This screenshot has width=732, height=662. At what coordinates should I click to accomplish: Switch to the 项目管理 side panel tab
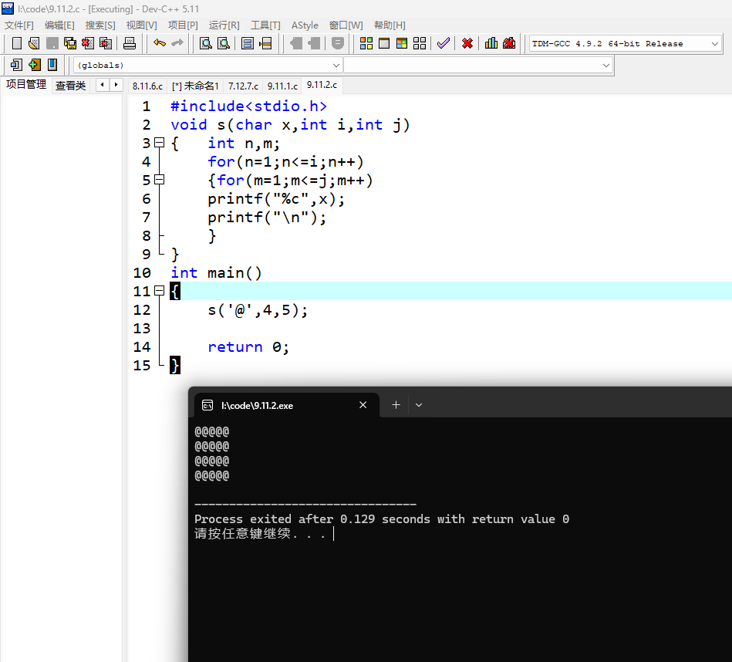click(x=26, y=85)
